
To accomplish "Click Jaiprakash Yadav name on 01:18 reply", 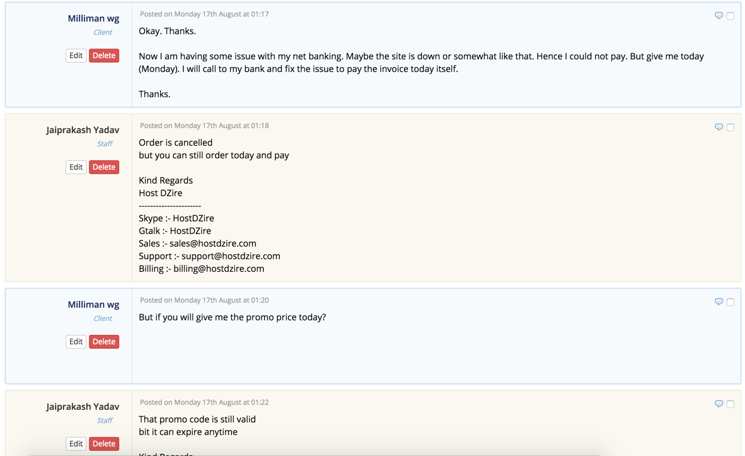I will (x=83, y=130).
